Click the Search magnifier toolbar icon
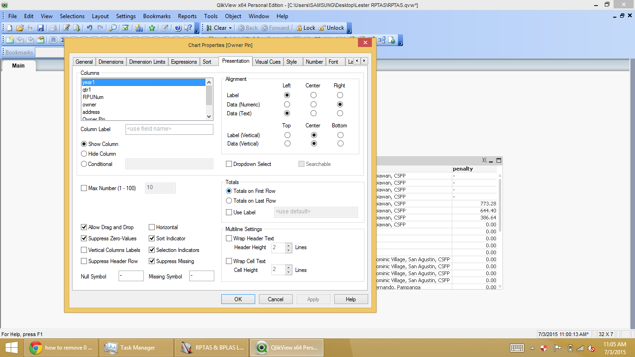This screenshot has width=635, height=357. tap(113, 28)
